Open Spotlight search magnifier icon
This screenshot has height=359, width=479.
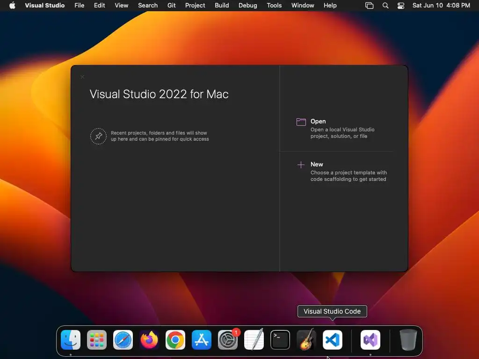pos(385,6)
